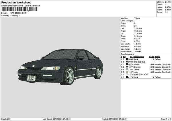Click the 'Brand' column header
The height and width of the screenshot is (121, 172).
click(157, 57)
